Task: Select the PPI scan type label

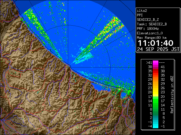Action: [140, 15]
